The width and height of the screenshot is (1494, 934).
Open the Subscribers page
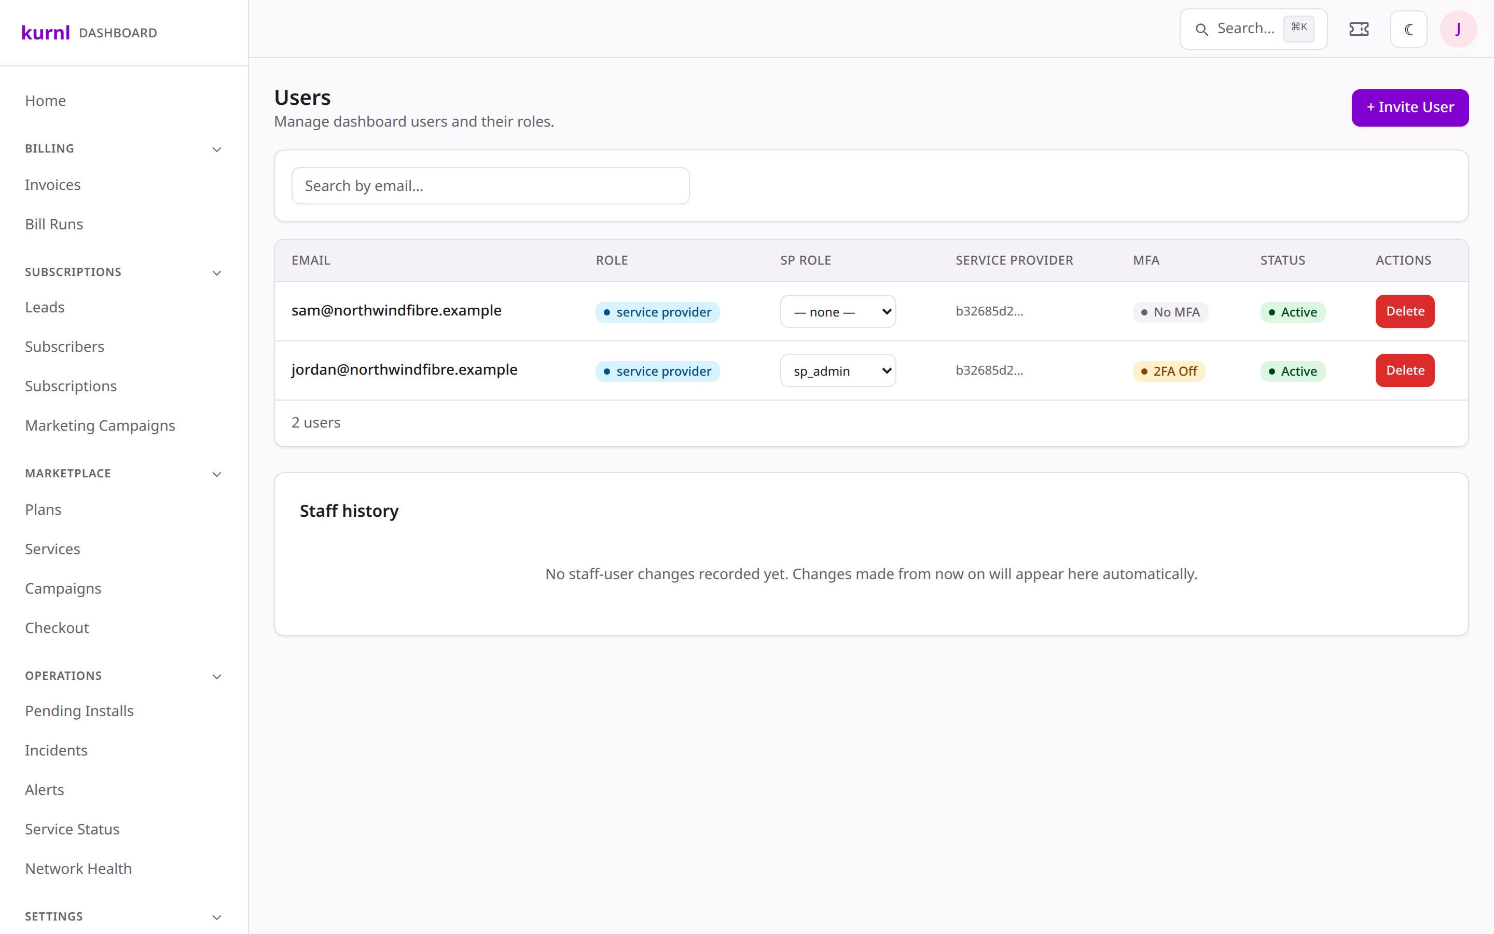coord(64,347)
